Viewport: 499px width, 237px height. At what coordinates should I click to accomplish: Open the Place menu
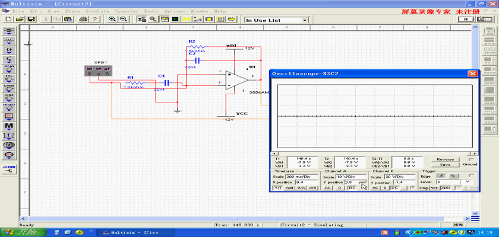point(72,11)
